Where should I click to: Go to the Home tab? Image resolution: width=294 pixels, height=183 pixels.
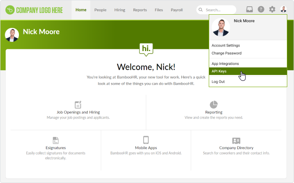pos(81,10)
